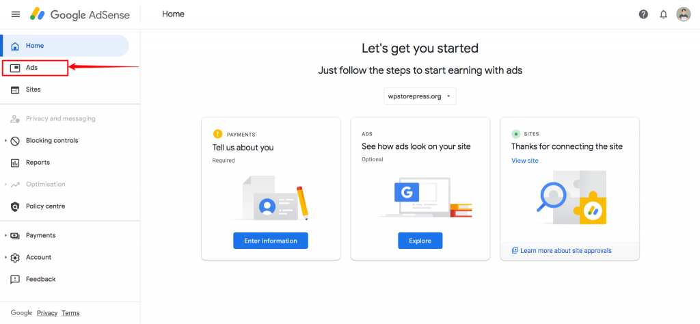Click the Explore button
Image resolution: width=700 pixels, height=324 pixels.
point(420,241)
